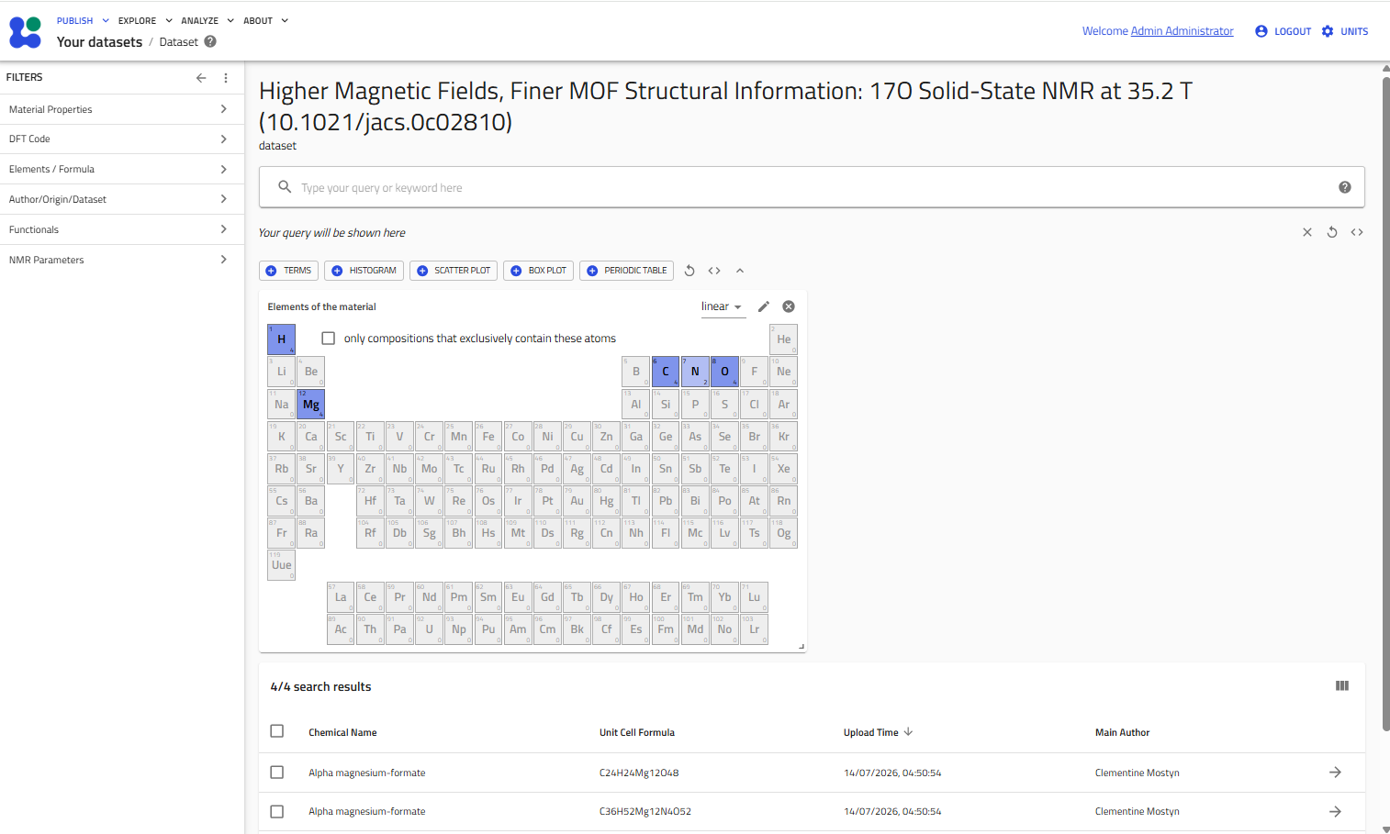This screenshot has height=834, width=1390.
Task: Expand DFT Code filter
Action: [x=122, y=139]
